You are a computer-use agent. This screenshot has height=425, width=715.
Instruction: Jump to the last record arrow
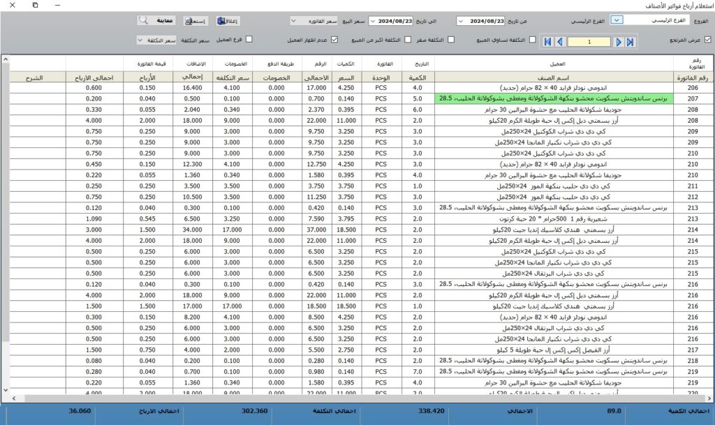631,42
